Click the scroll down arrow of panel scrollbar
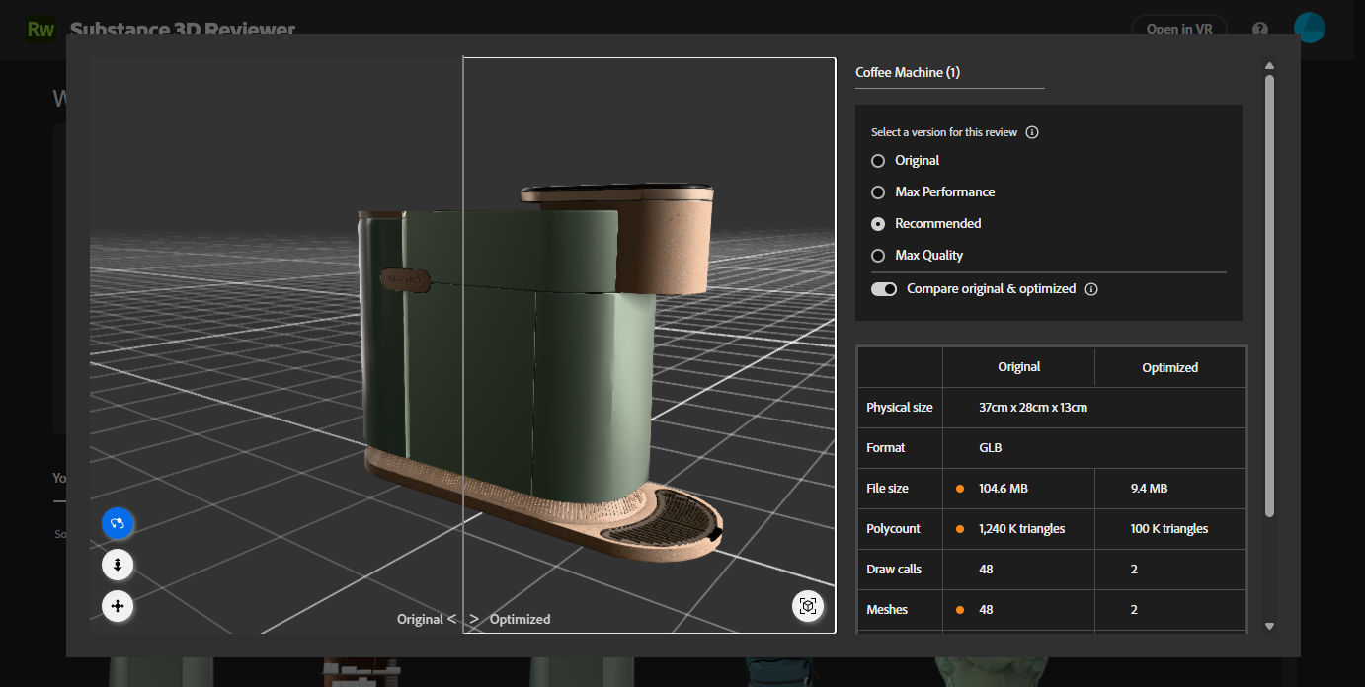 click(1270, 626)
